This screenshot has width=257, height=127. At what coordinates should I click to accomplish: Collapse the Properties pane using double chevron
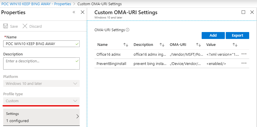[74, 12]
